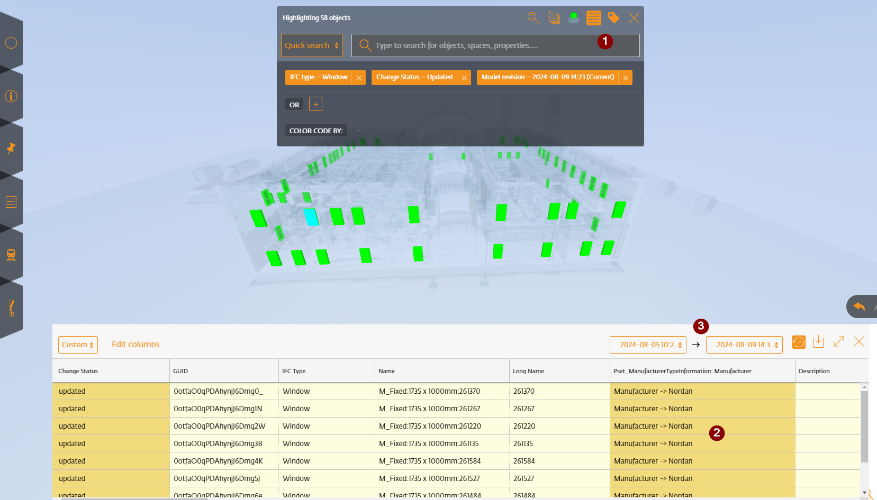Open the pin icon in left sidebar
The image size is (877, 500).
(x=11, y=149)
